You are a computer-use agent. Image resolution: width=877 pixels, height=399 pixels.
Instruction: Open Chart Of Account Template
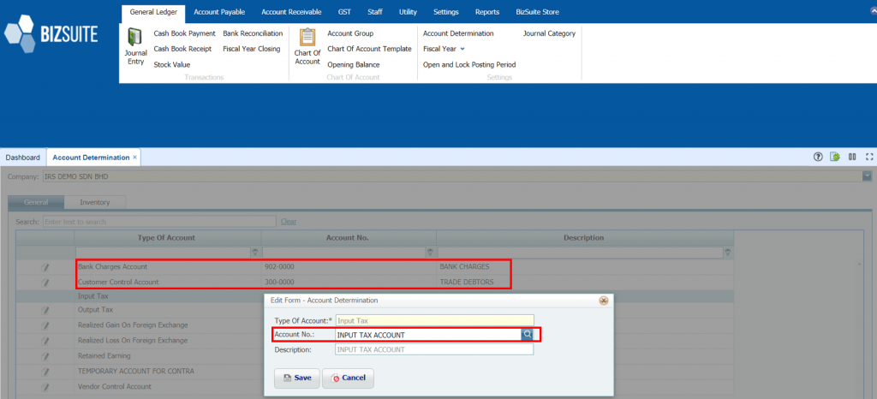coord(370,49)
